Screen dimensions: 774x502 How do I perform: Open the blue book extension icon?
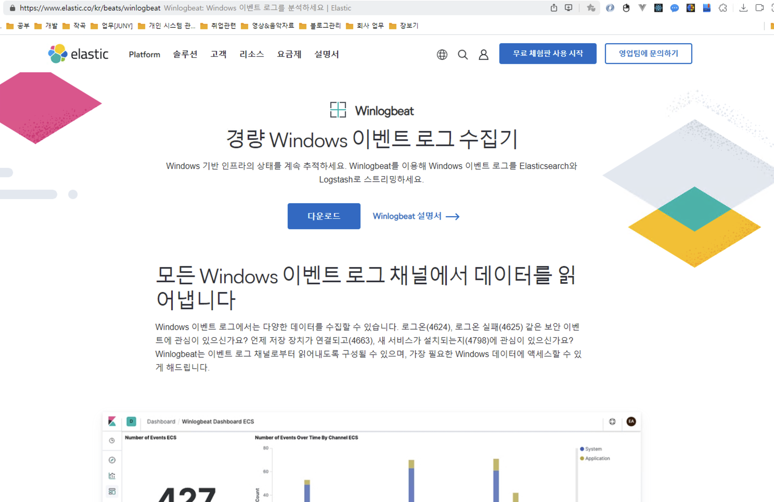point(707,8)
